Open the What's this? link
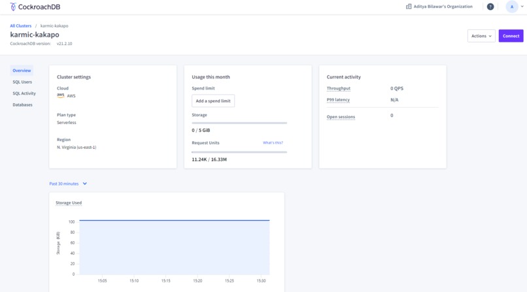This screenshot has height=292, width=527. [x=273, y=142]
